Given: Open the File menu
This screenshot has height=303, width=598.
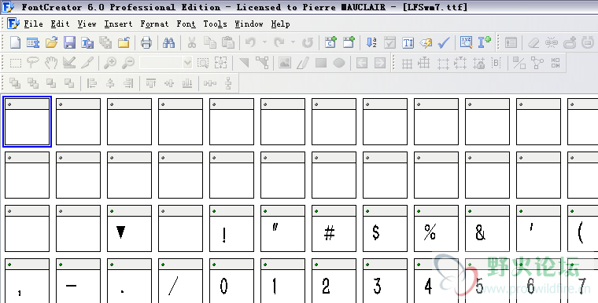Looking at the screenshot, I should pyautogui.click(x=33, y=24).
